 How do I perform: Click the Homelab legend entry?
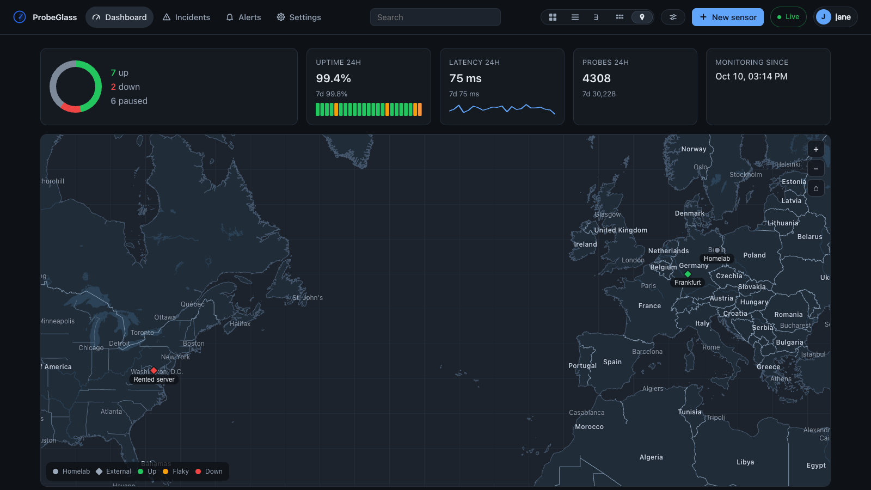(x=71, y=471)
